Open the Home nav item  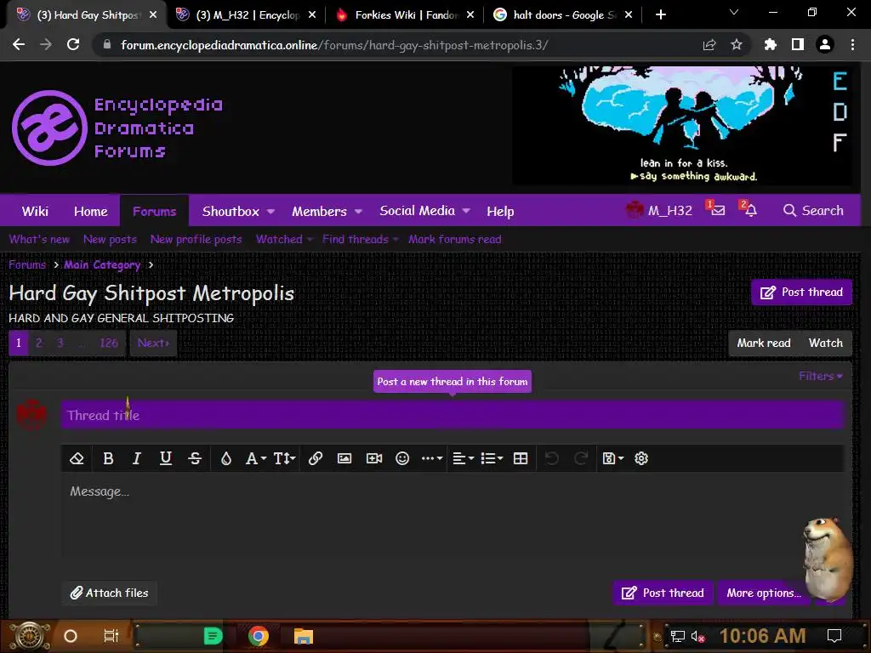click(x=90, y=212)
